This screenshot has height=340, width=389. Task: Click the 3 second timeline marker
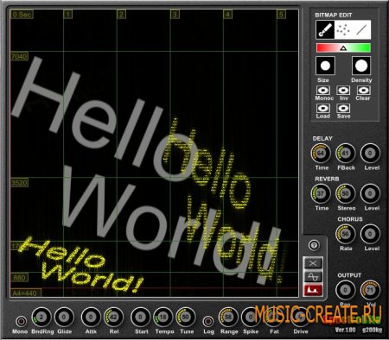click(x=175, y=14)
